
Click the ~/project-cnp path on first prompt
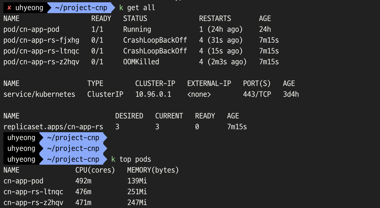(81, 8)
